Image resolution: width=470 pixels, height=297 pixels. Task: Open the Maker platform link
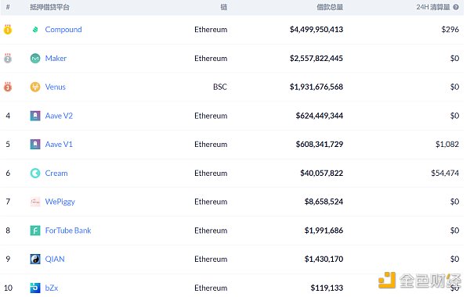coord(56,59)
